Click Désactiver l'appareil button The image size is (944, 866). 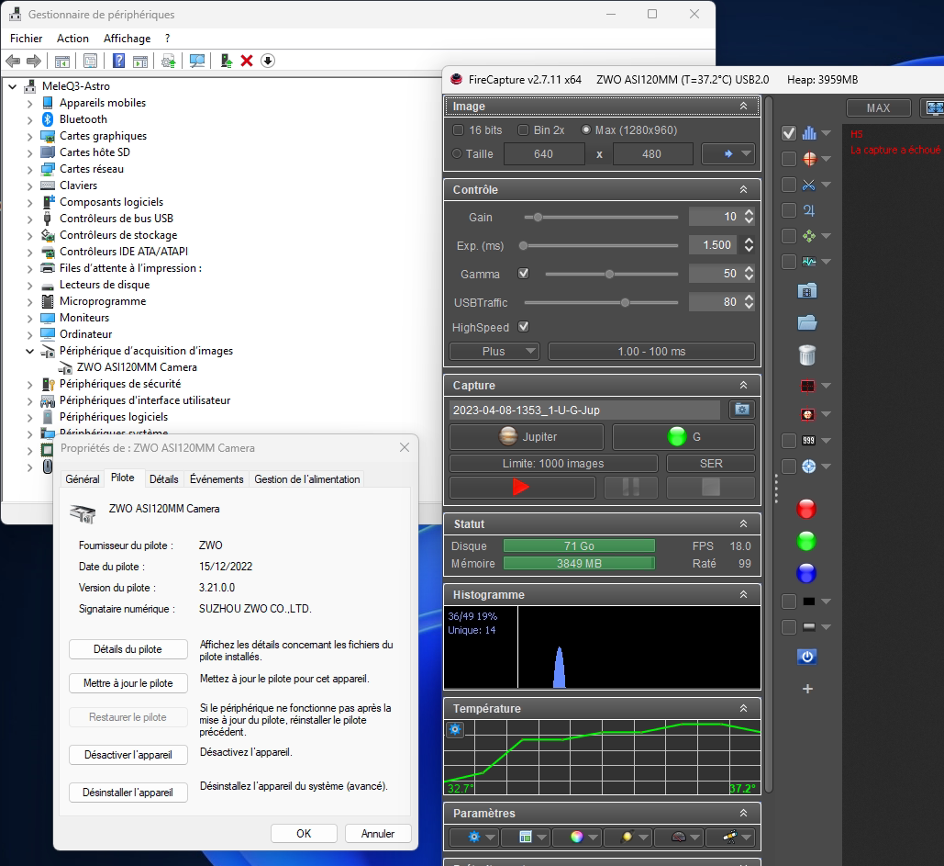coord(128,755)
